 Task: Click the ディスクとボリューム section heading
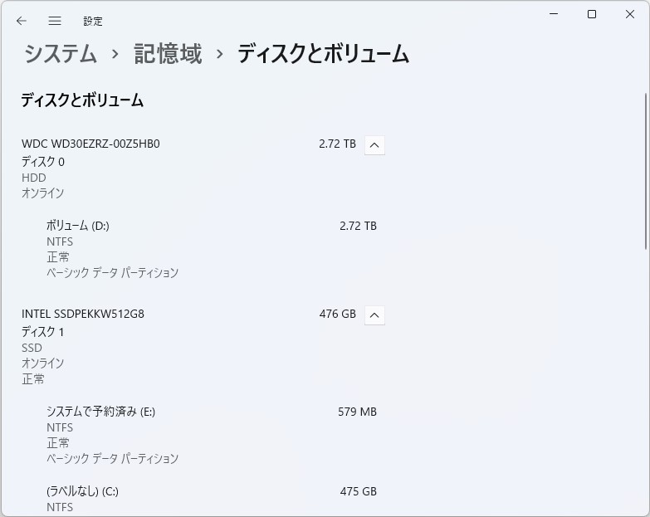click(x=82, y=100)
